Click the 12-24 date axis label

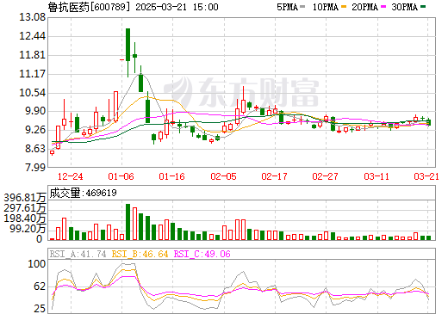tap(70, 176)
